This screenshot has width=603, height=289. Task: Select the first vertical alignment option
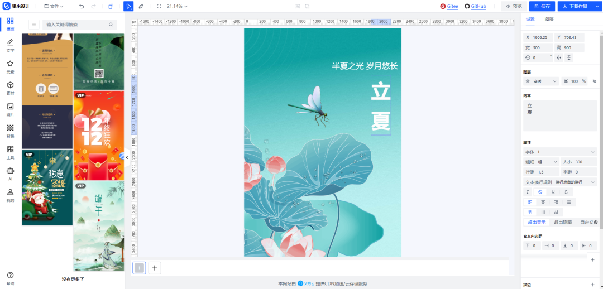pyautogui.click(x=530, y=212)
